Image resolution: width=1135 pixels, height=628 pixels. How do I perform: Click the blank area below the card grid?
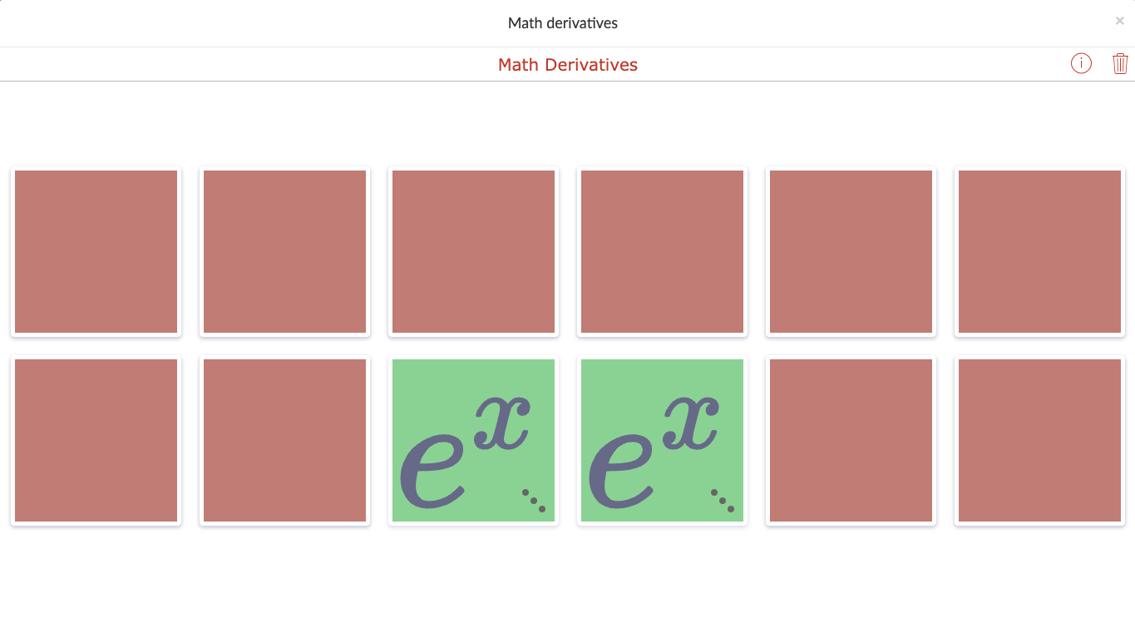pos(567,582)
